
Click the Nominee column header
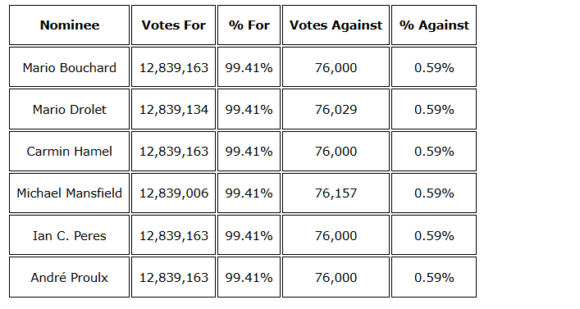(x=69, y=25)
